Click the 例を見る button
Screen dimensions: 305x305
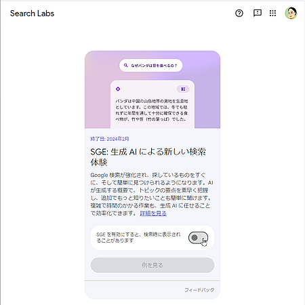[152, 265]
